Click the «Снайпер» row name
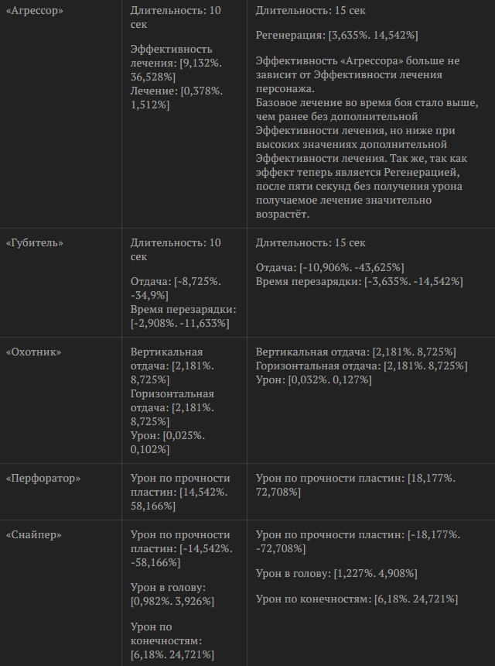The width and height of the screenshot is (495, 666). coord(33,535)
